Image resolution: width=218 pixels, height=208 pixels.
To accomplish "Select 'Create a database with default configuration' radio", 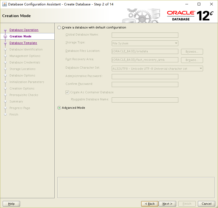I will pyautogui.click(x=59, y=27).
